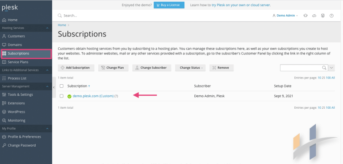This screenshot has height=164, width=343.
Task: Click the Tools & Settings sliders icon
Action: click(4, 94)
